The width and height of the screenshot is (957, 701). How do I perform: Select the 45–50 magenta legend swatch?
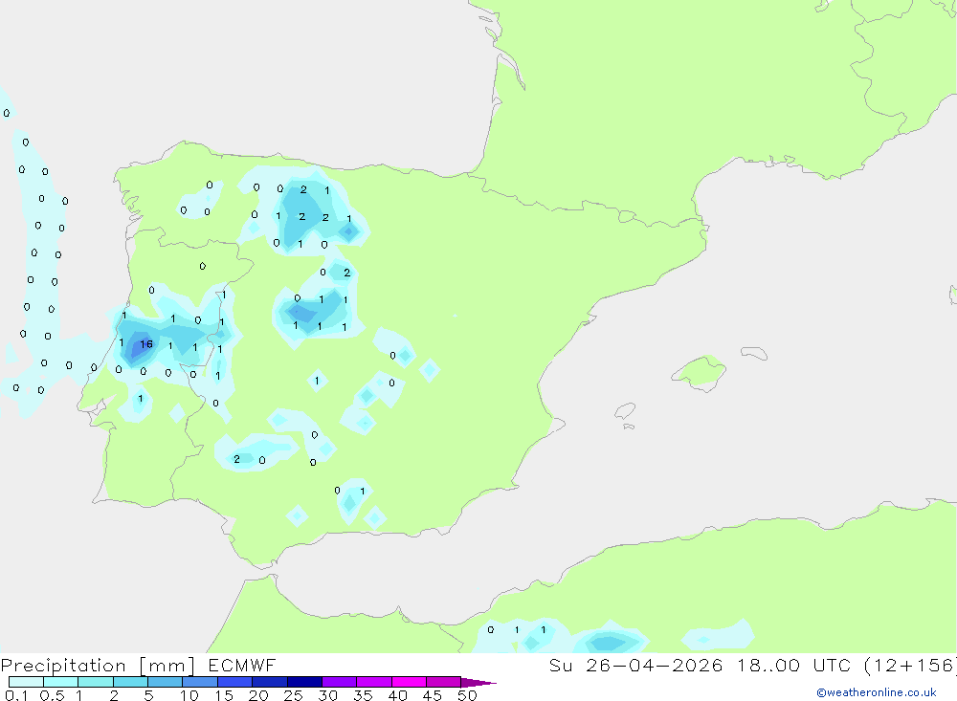(x=443, y=682)
